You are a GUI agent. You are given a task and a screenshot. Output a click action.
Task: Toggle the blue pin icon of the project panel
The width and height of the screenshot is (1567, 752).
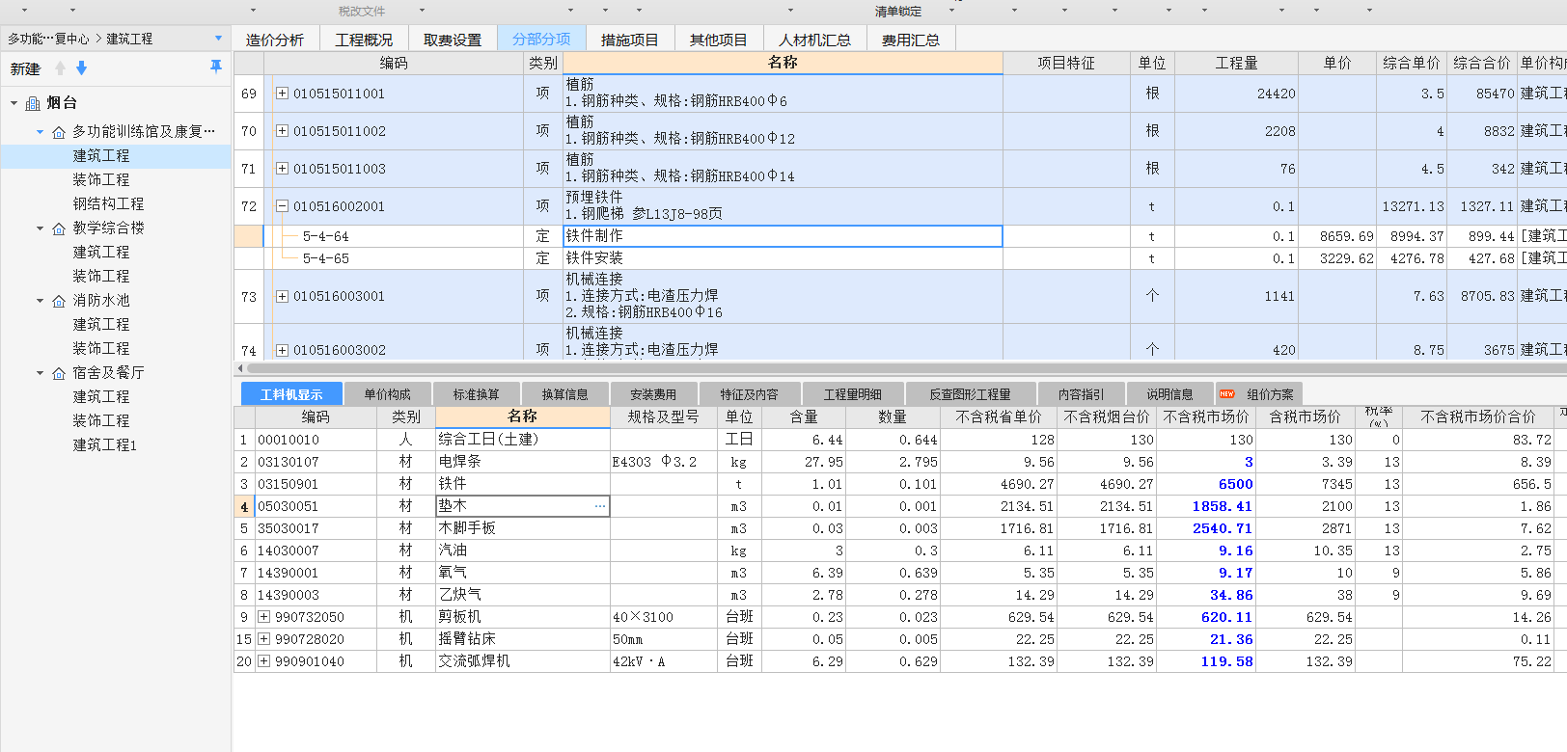(216, 67)
